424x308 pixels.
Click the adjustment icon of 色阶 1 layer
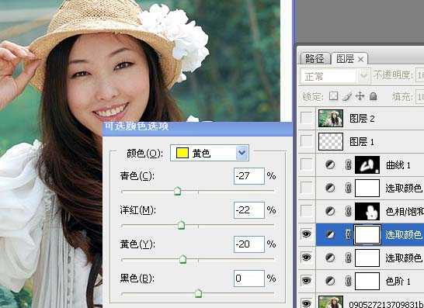tap(329, 281)
